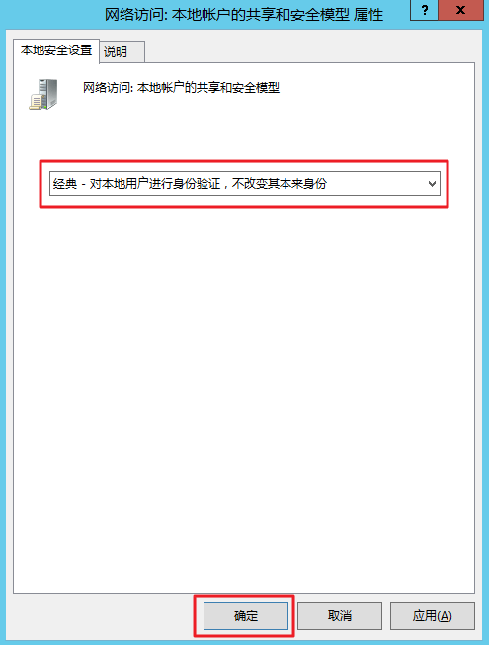The width and height of the screenshot is (489, 645).
Task: Close the 属性 dialog with the X
Action: pos(460,10)
